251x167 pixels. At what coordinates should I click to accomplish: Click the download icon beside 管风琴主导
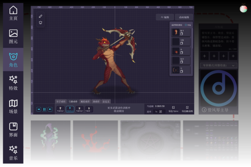[x=204, y=110]
